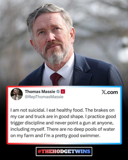Click the dark red necktie in photo
Screen dimensions: 128x160
(56, 79)
